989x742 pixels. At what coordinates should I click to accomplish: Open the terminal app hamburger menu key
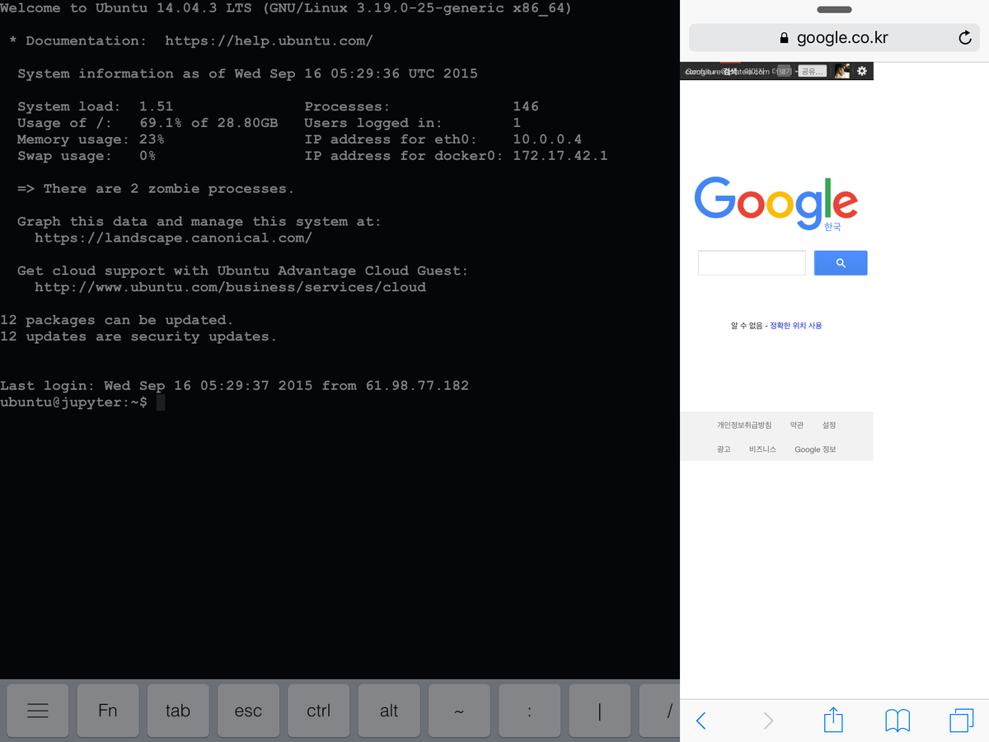pos(38,711)
